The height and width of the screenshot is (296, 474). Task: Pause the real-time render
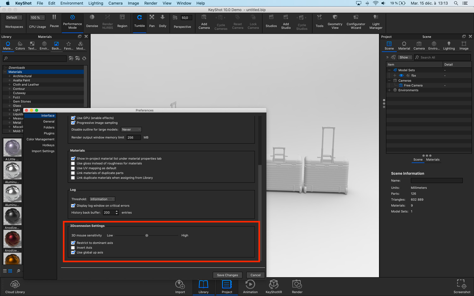click(54, 21)
